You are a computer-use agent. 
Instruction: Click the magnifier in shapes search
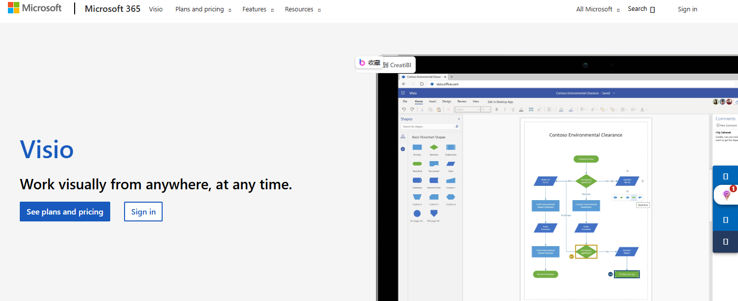click(x=457, y=127)
